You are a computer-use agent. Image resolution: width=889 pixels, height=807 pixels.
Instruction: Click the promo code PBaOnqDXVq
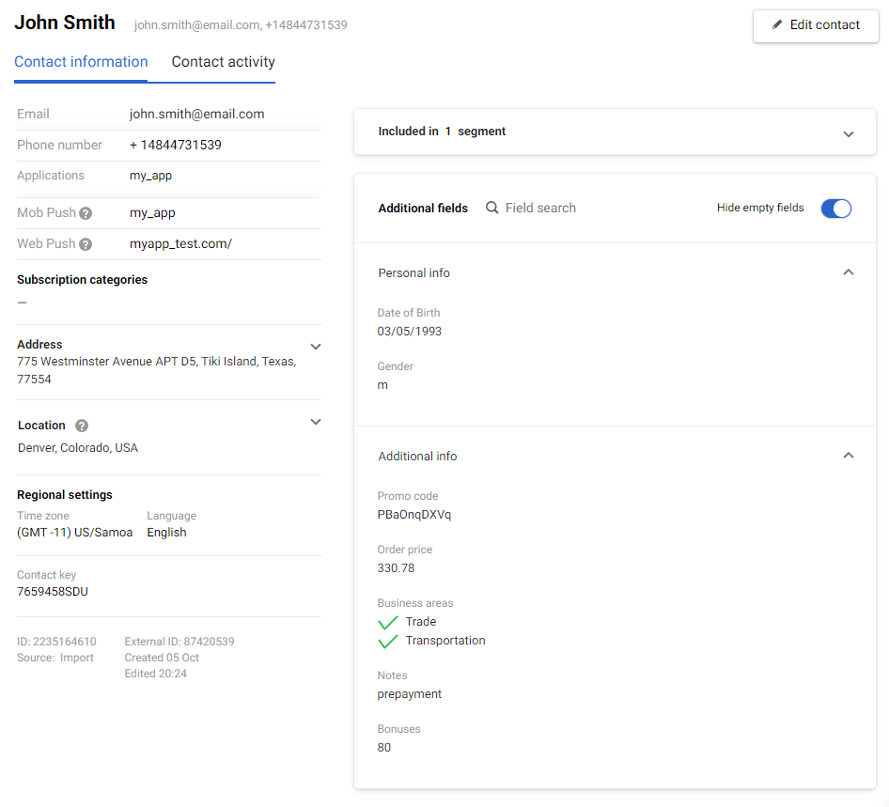[414, 515]
